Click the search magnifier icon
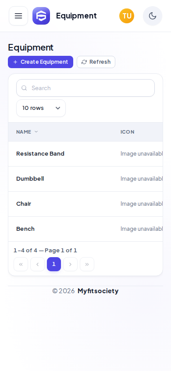 (x=24, y=88)
